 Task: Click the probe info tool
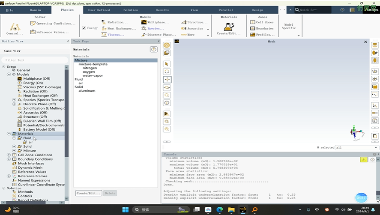click(x=167, y=103)
